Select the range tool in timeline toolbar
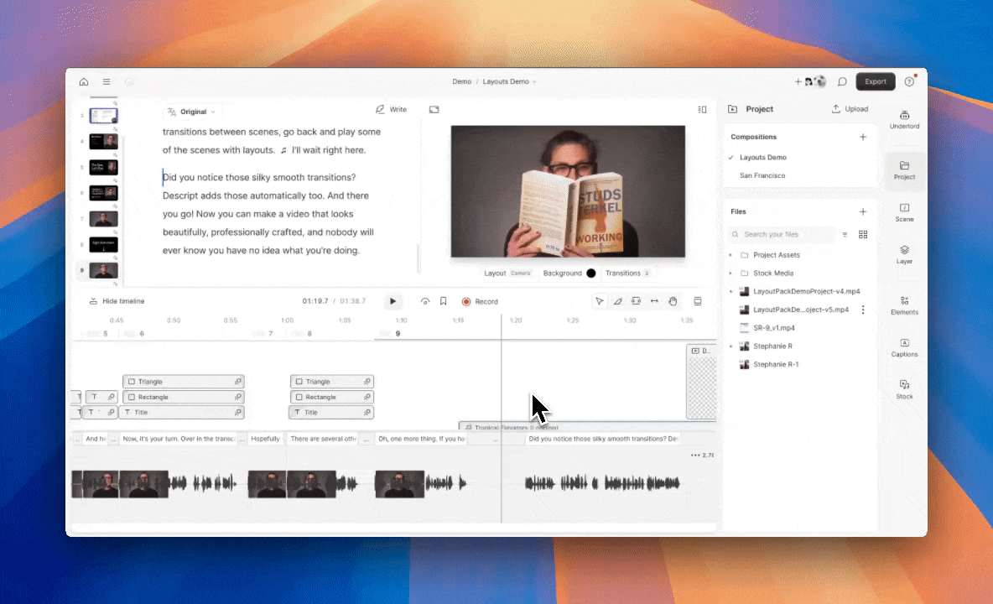This screenshot has width=993, height=604. tap(636, 301)
